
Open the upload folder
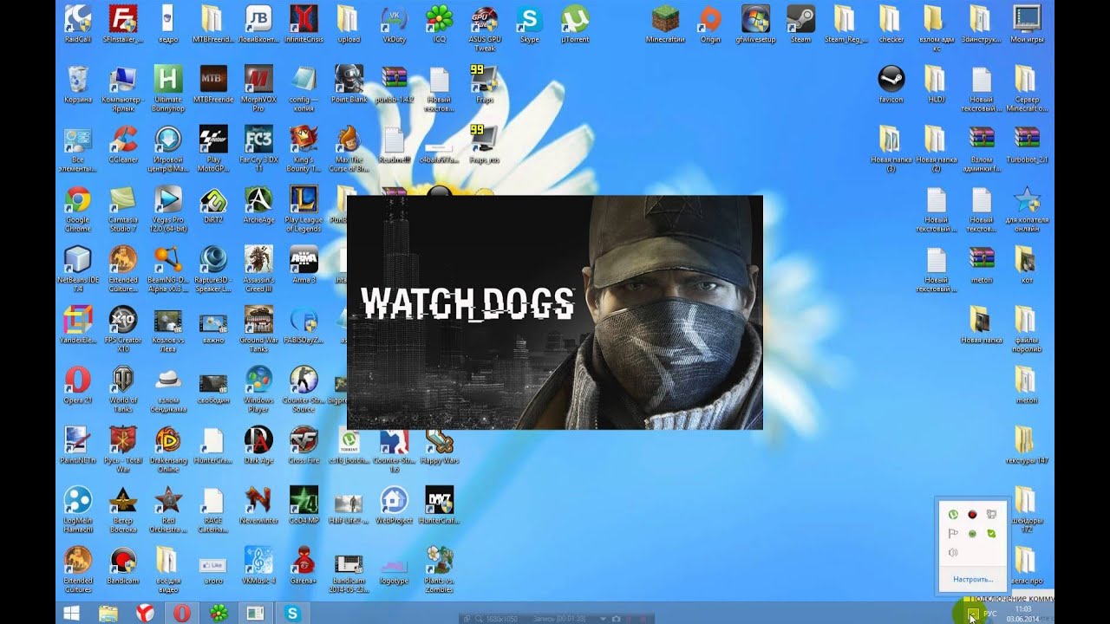349,23
